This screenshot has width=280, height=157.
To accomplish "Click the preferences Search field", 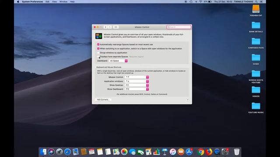I will [179, 27].
